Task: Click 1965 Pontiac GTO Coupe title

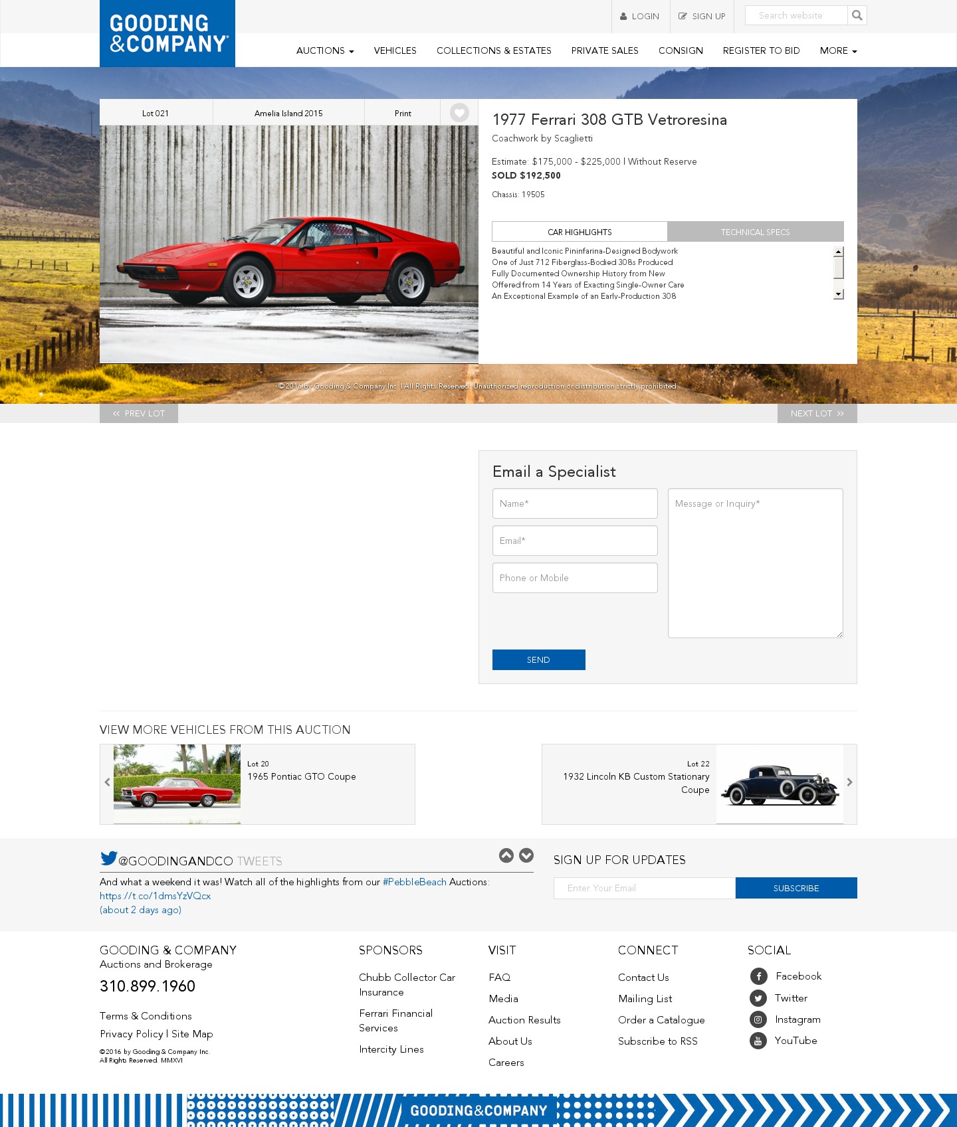Action: 302,776
